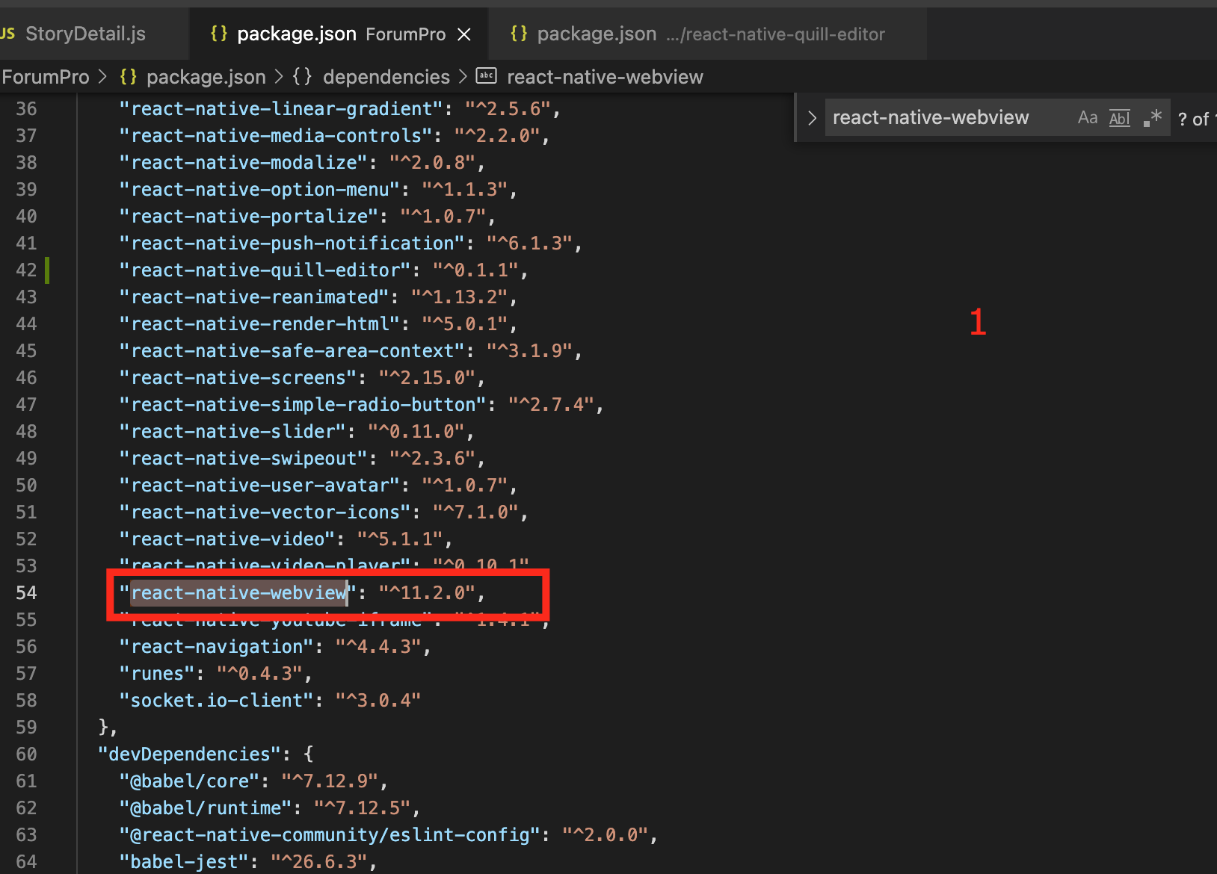Click the "react-native-modalize" key

click(x=244, y=162)
